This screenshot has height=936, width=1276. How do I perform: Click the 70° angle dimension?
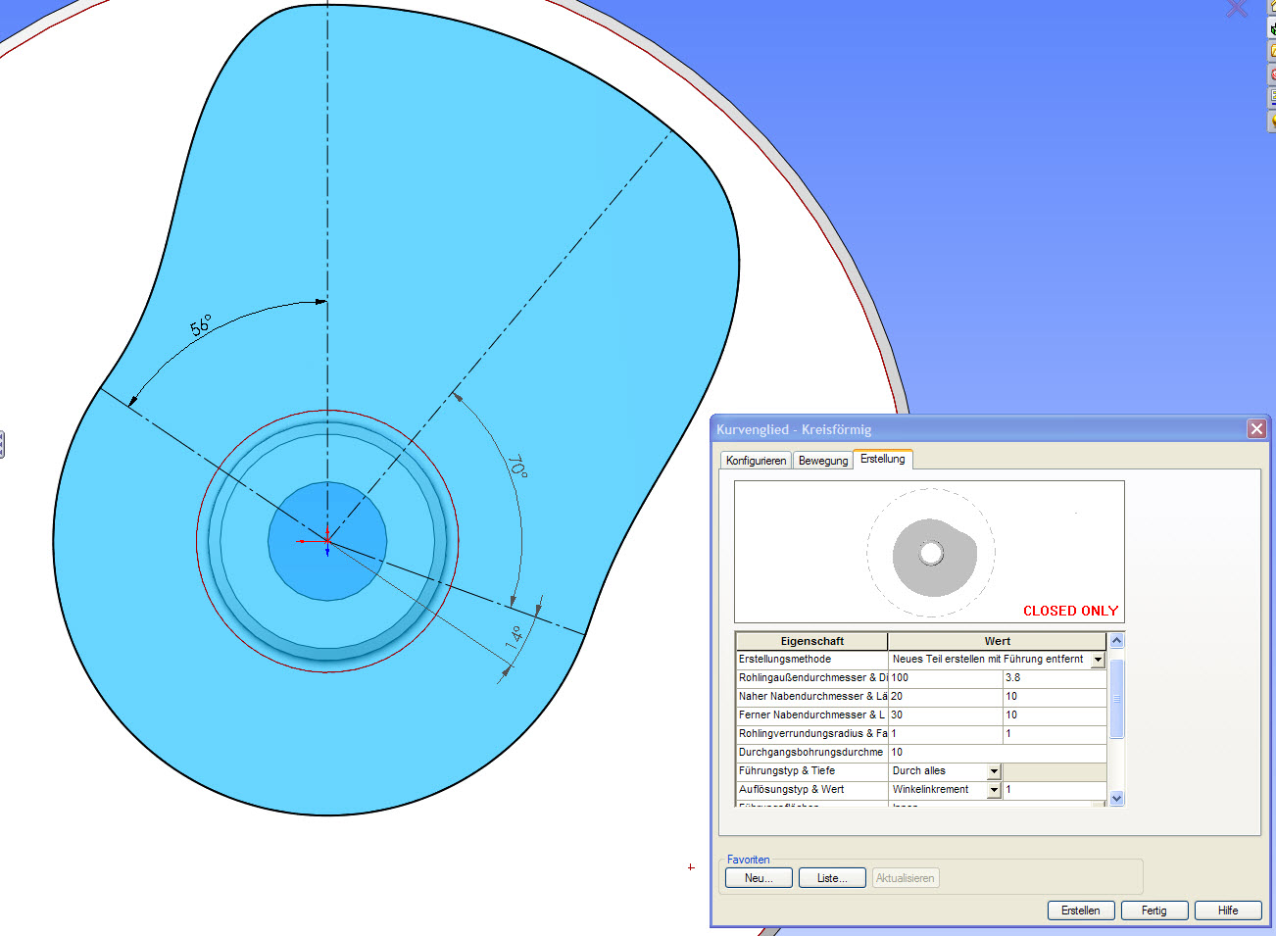coord(517,467)
